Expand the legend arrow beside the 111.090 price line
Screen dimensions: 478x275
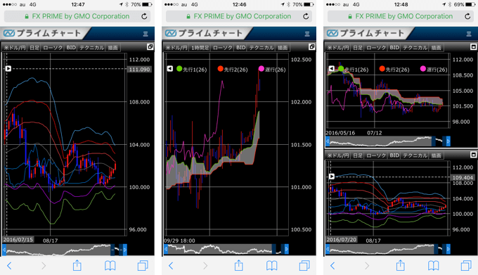(x=8, y=69)
